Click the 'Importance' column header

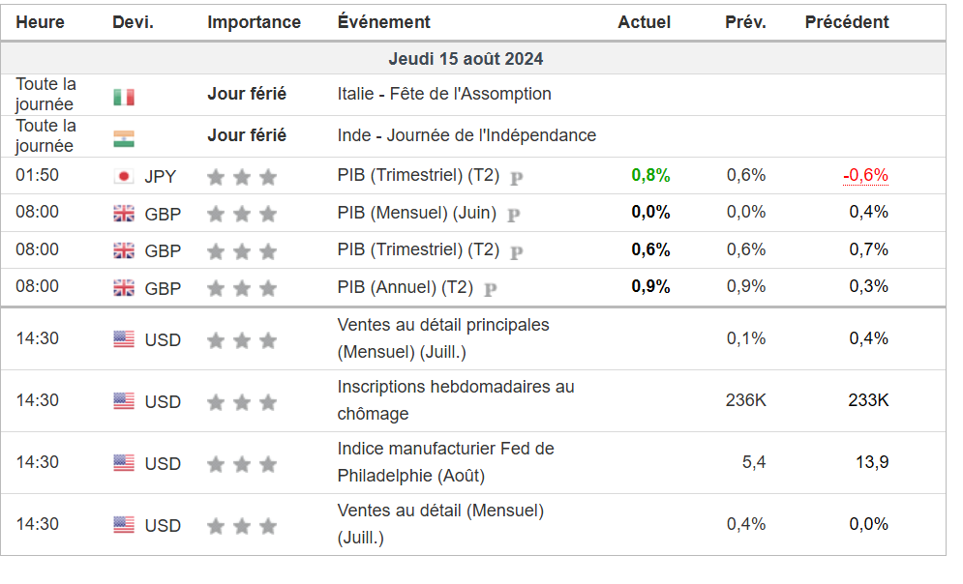(x=254, y=21)
